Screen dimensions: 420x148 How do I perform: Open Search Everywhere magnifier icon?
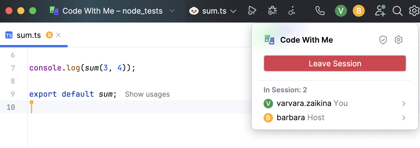pyautogui.click(x=397, y=11)
